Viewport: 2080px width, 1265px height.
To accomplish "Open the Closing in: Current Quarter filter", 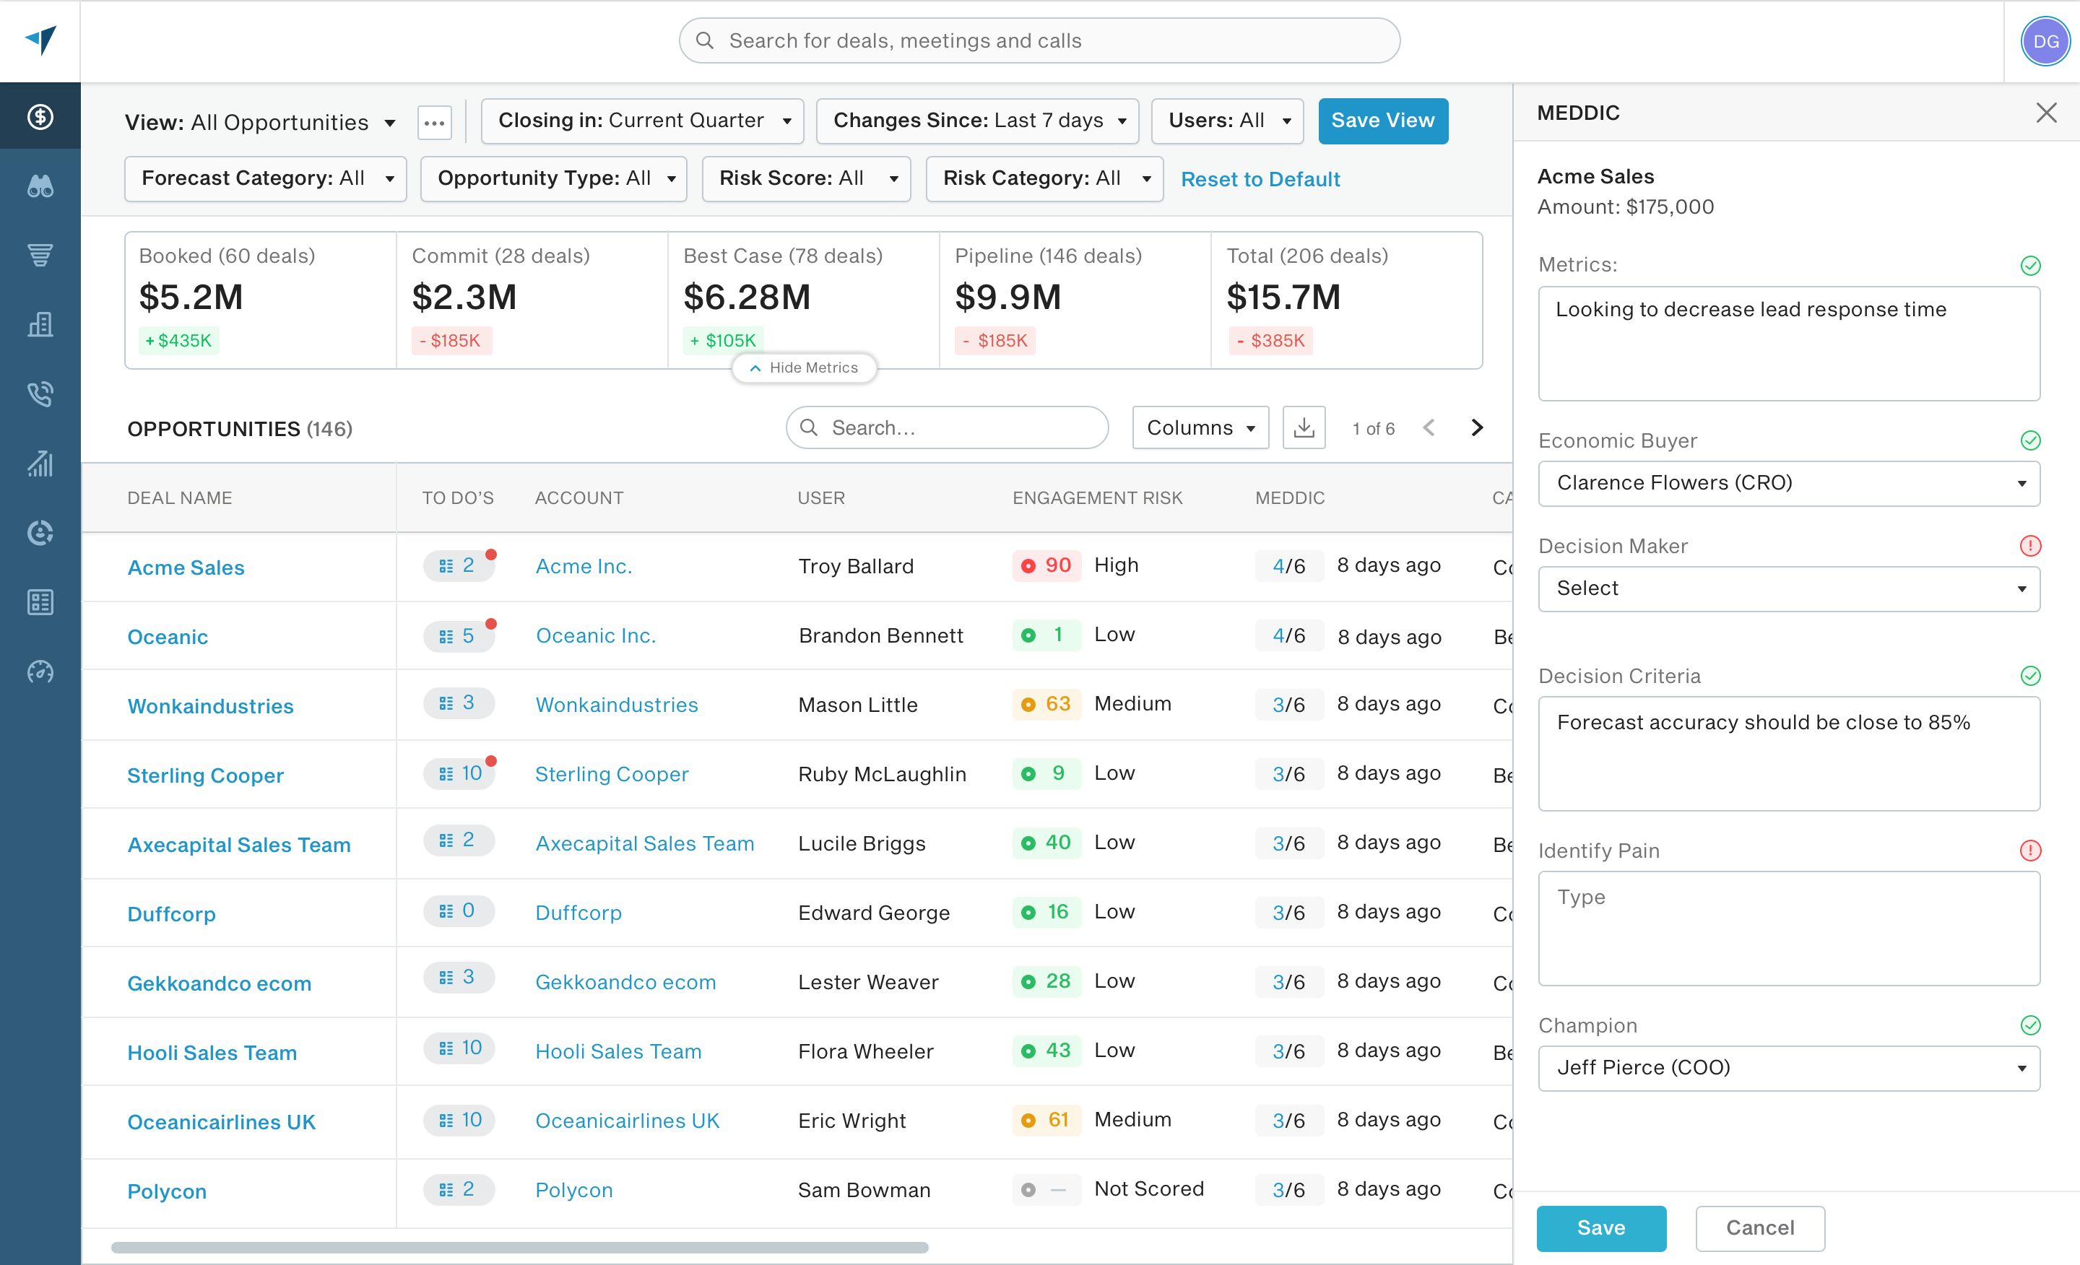I will pos(641,121).
